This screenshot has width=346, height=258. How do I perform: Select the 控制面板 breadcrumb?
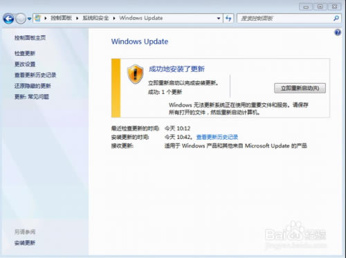(x=61, y=18)
